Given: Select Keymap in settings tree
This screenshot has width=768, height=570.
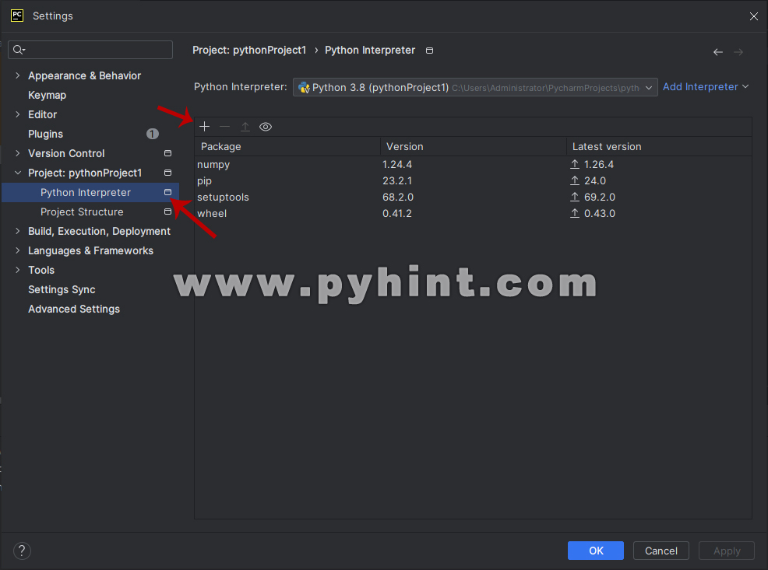Looking at the screenshot, I should point(47,95).
